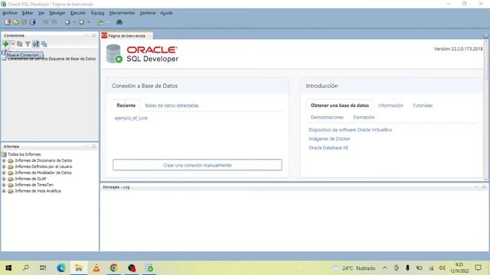490x275 pixels.
Task: Click the Forward navigation toolbar icon
Action: coord(82,22)
